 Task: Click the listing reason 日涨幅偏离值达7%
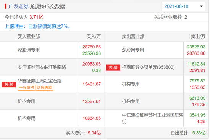(x=49, y=26)
